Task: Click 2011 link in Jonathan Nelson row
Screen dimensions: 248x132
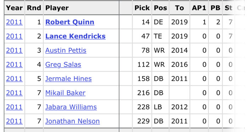Action: pyautogui.click(x=14, y=121)
